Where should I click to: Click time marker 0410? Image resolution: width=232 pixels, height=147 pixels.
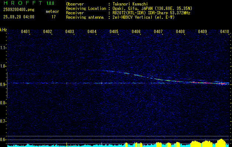click(224, 31)
